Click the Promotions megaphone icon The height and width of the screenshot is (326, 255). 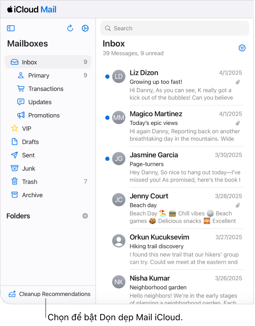21,115
